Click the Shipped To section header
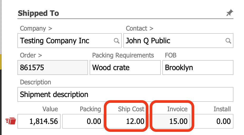Viewport: 244px width, 135px height. (x=38, y=13)
